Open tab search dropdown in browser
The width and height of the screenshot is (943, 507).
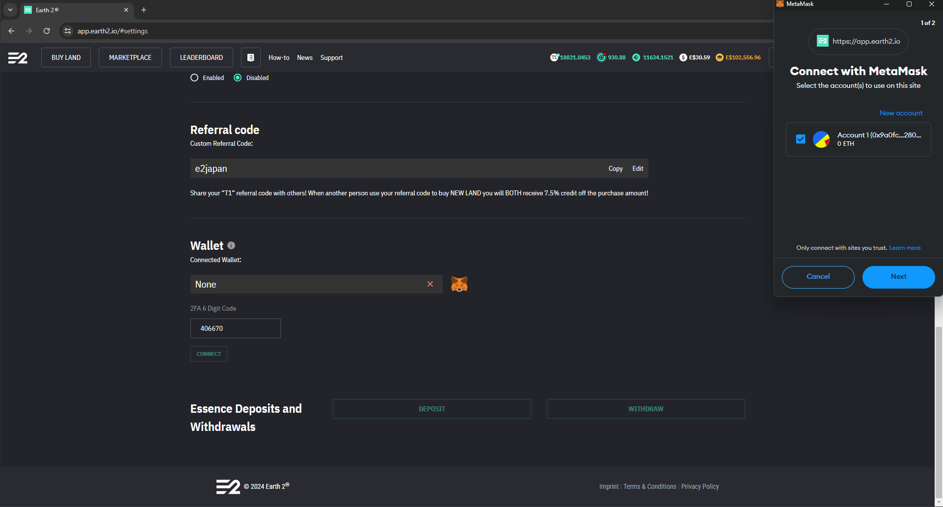(x=10, y=10)
